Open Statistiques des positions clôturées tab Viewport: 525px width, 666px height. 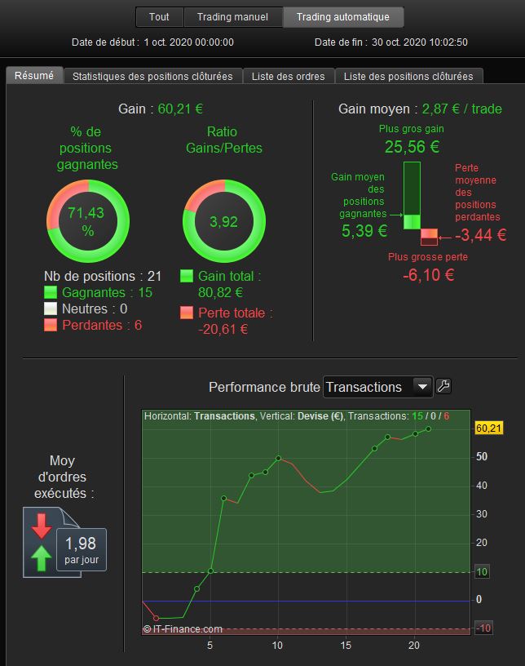[152, 77]
